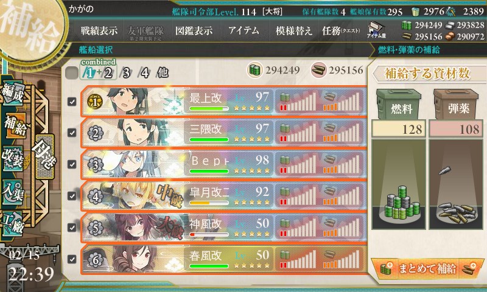Click 皐月改二 fuel gauge bar
Image resolution: width=487 pixels, height=292 pixels.
point(298,196)
